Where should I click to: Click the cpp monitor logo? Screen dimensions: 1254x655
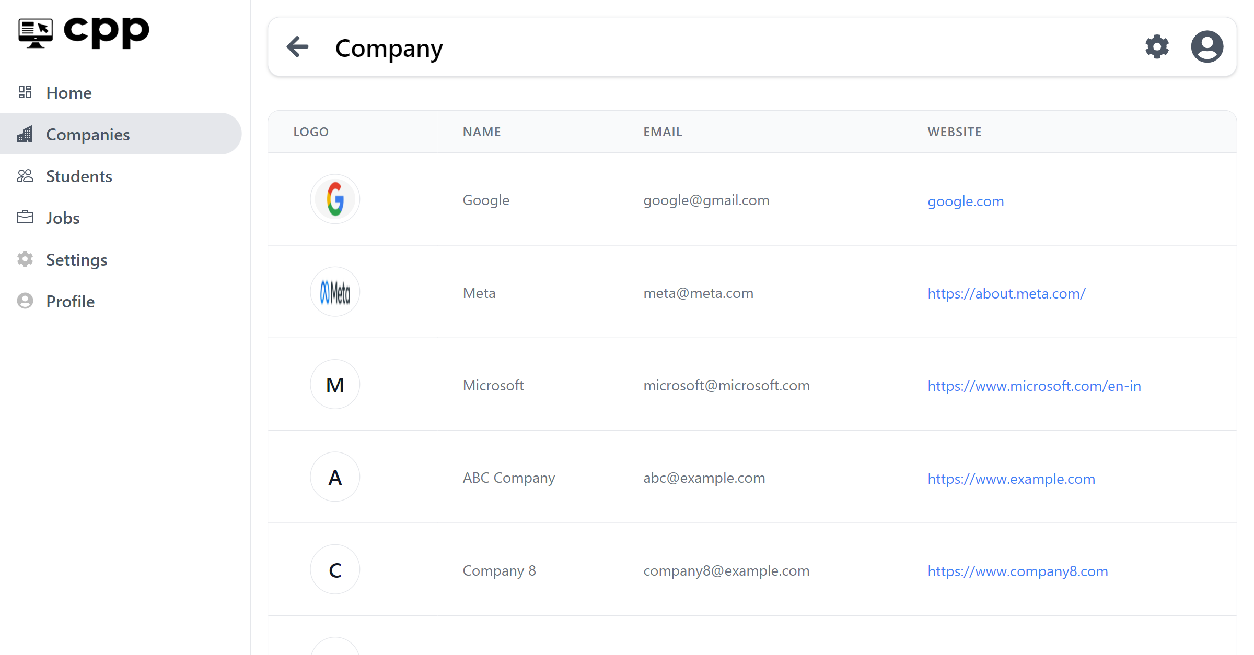[36, 32]
